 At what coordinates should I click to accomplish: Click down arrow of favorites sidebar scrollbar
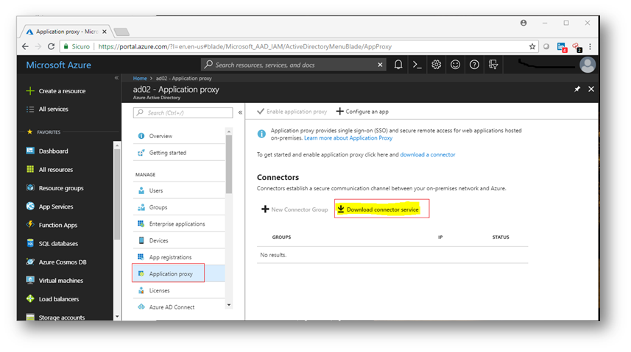coord(117,317)
